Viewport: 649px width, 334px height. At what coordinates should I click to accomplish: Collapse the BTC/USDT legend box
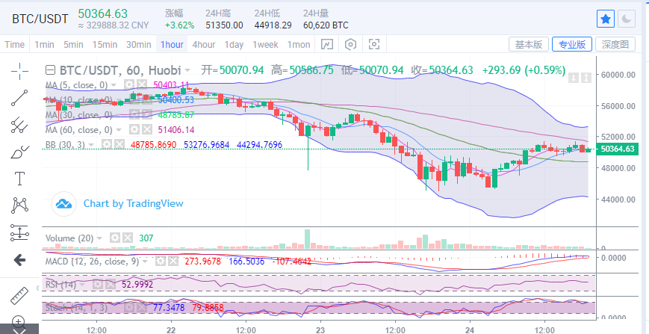point(51,70)
